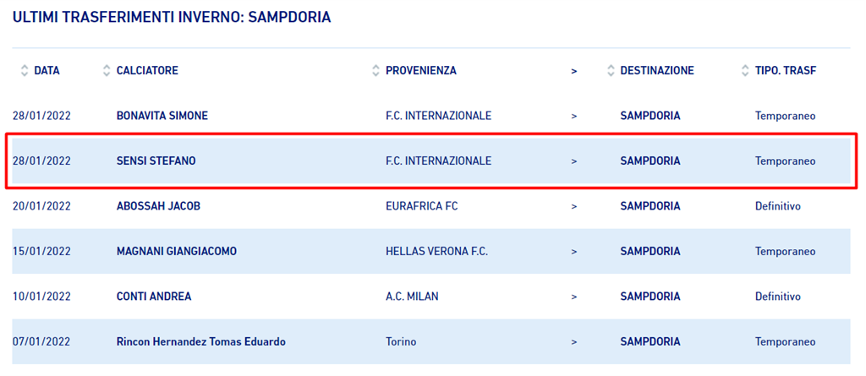Sort table by the PROVENIENZA column
The height and width of the screenshot is (376, 866).
tap(414, 71)
